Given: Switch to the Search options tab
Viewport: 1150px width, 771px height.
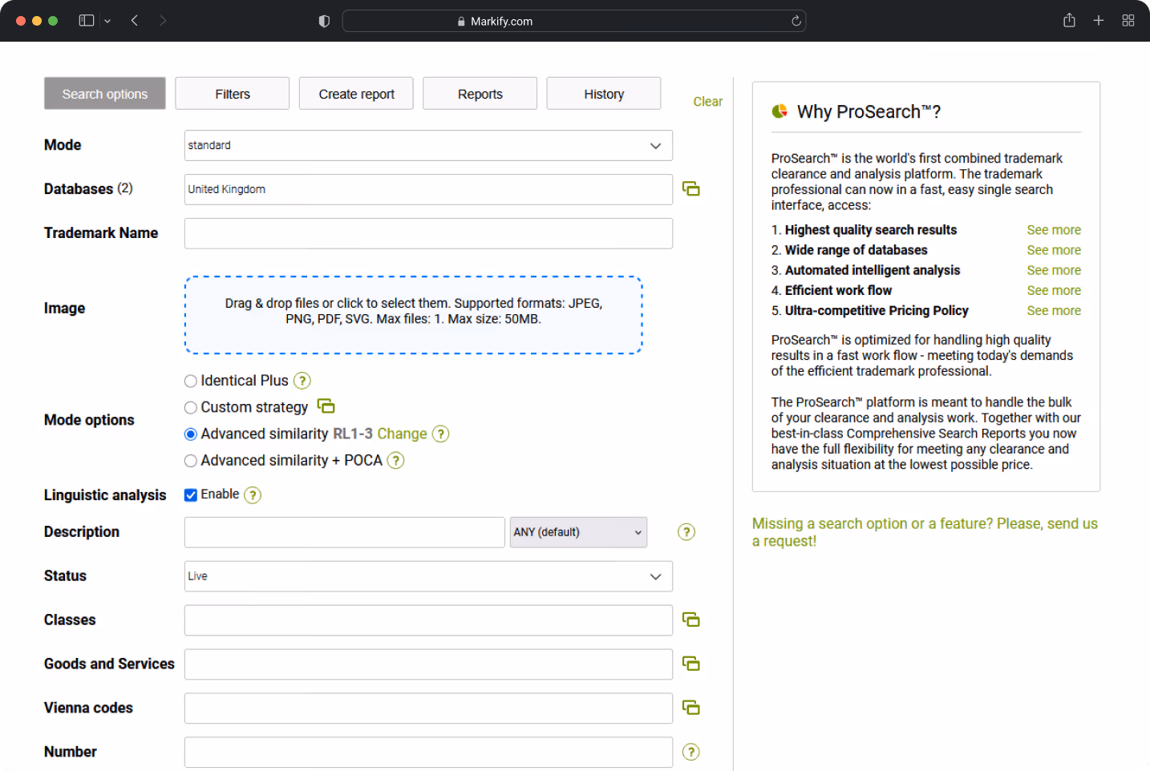Looking at the screenshot, I should click(105, 94).
